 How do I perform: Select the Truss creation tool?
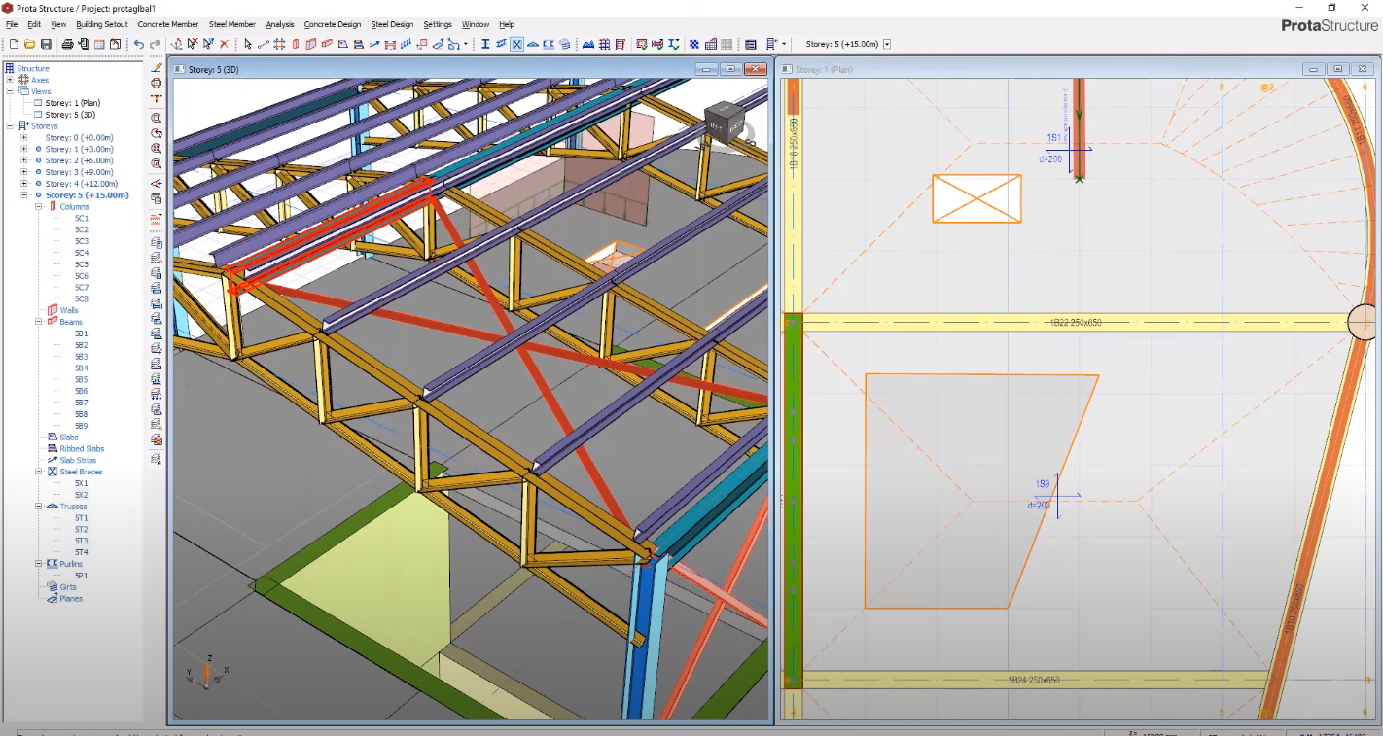(x=533, y=43)
